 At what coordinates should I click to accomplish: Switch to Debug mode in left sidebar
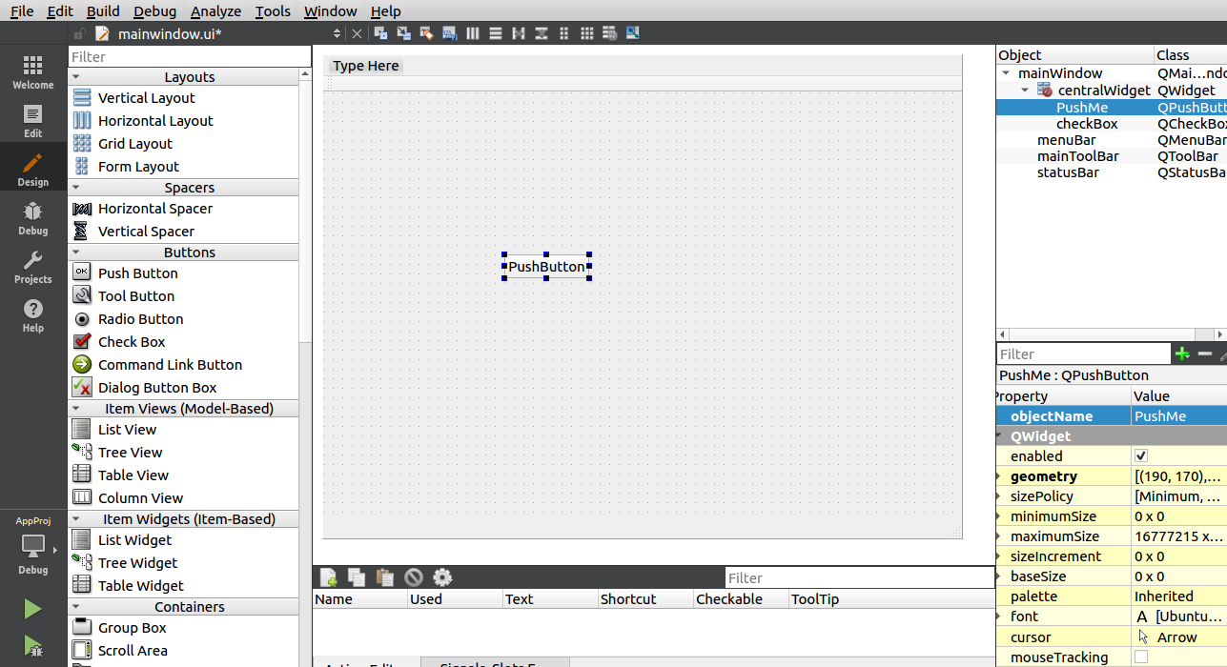32,218
